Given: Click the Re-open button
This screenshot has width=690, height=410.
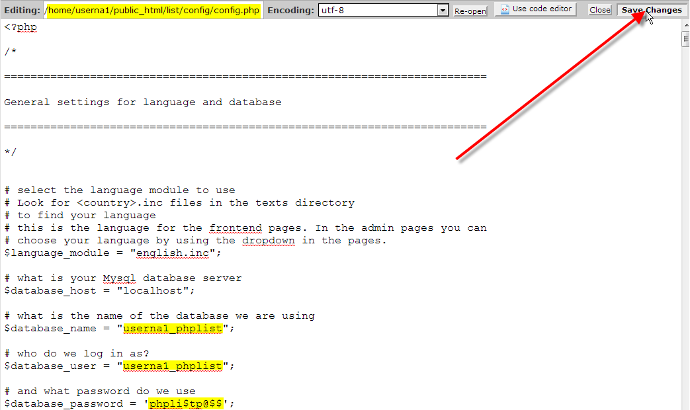Looking at the screenshot, I should click(470, 11).
